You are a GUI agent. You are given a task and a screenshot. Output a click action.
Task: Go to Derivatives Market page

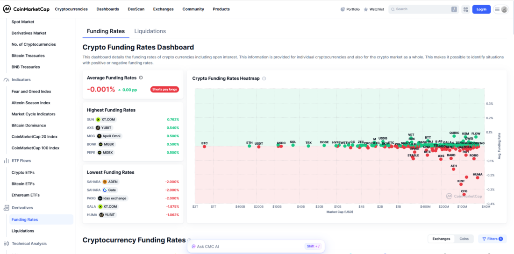coord(29,33)
